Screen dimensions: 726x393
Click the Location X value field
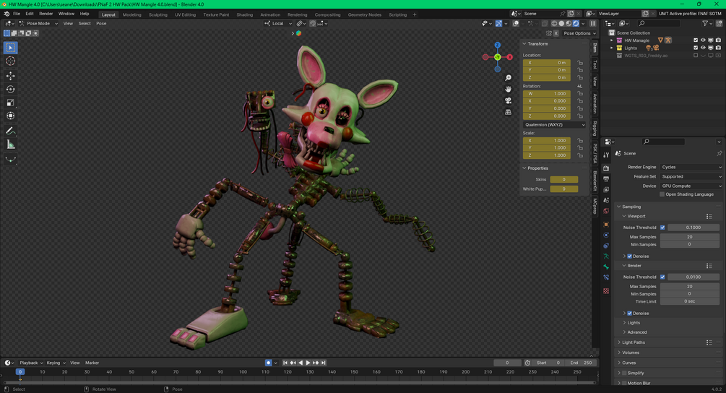coord(547,63)
